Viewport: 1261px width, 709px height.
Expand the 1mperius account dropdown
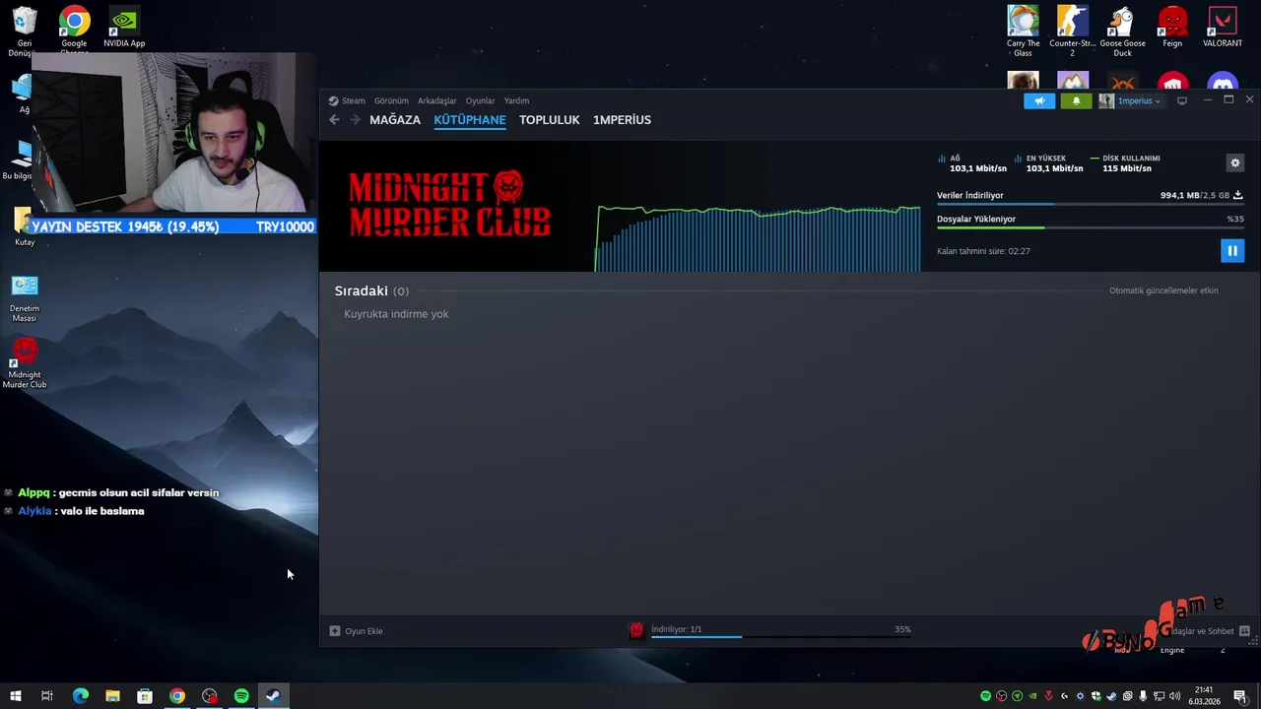(1139, 100)
